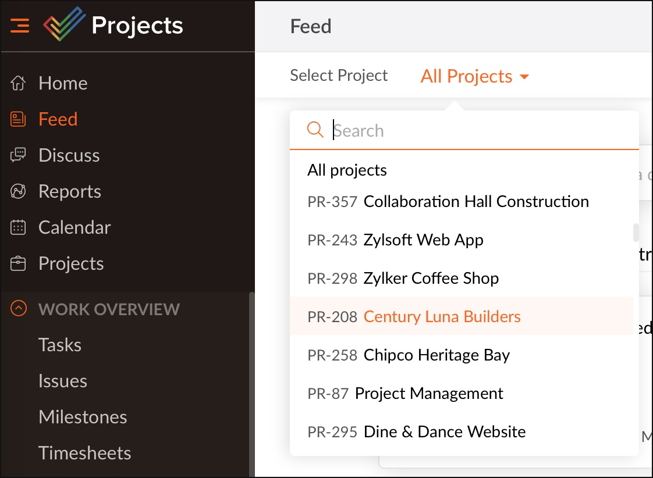Open Tasks in Work Overview
The height and width of the screenshot is (478, 653).
60,345
